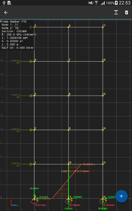This screenshot has height=211, width=132.
Task: Tap the Wi-Fi status icon
Action: point(96,3)
